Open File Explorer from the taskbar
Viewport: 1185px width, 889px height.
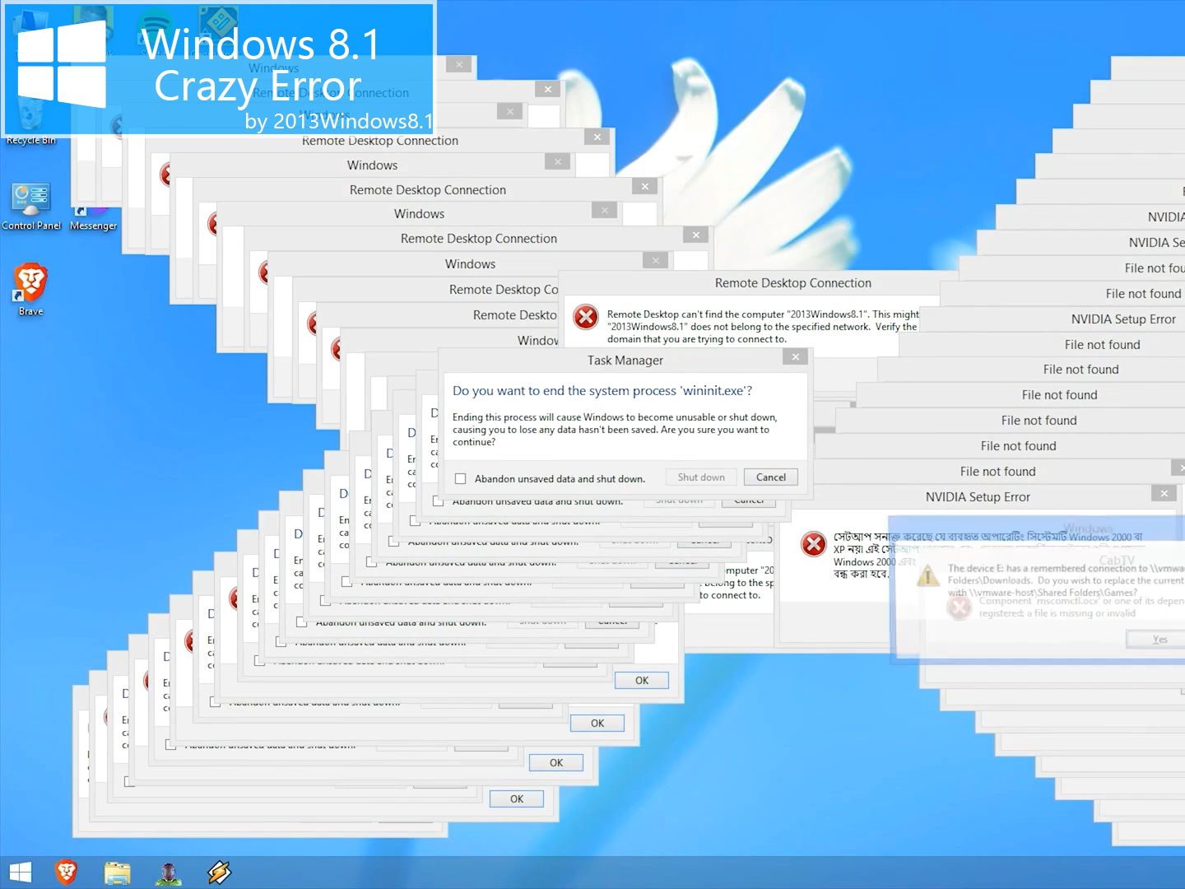(x=118, y=873)
